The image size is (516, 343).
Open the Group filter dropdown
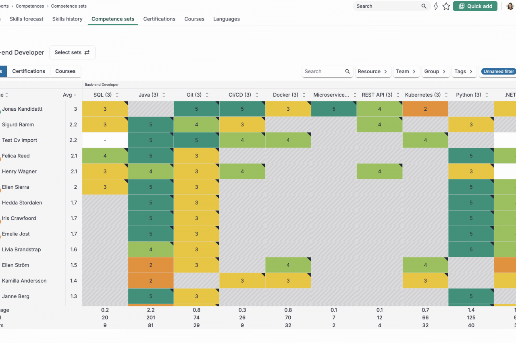click(435, 72)
